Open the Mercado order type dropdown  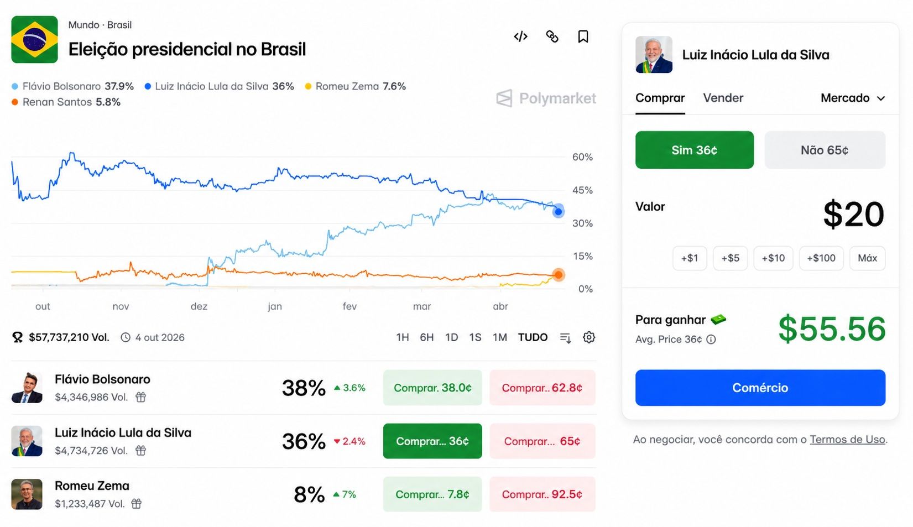coord(853,98)
